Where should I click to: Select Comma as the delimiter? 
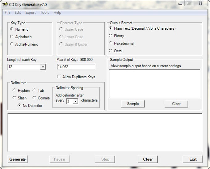[34, 98]
